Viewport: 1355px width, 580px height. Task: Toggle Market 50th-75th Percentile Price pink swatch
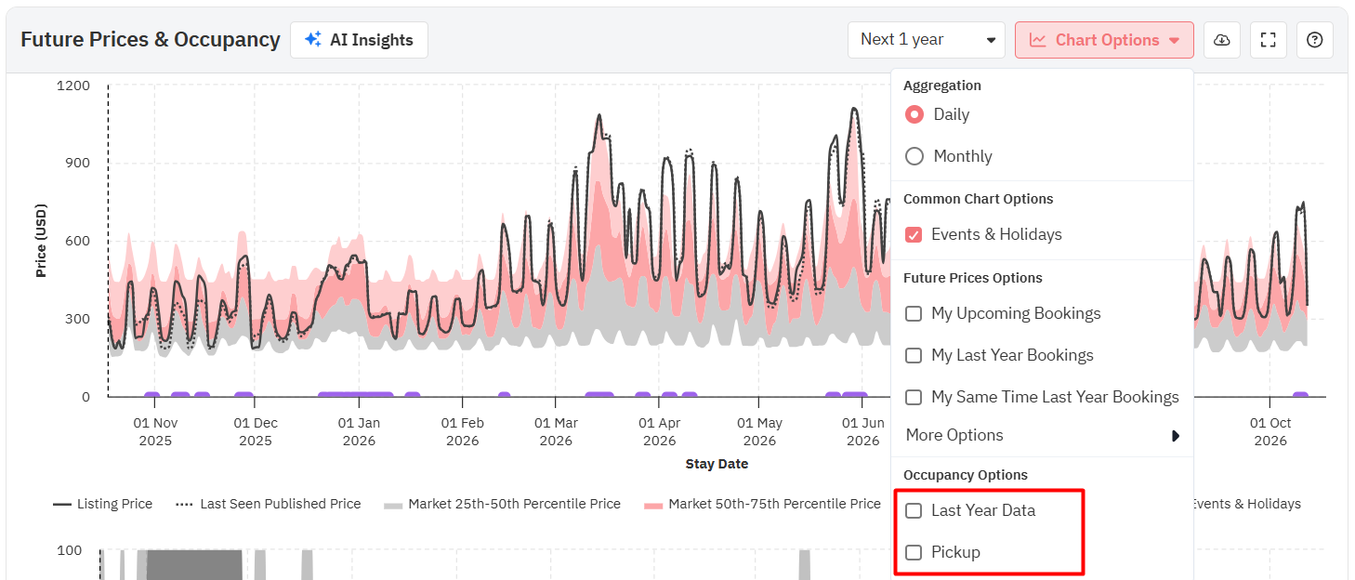(653, 505)
